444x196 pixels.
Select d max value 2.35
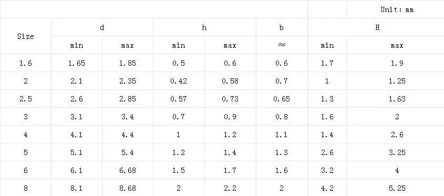(x=128, y=81)
